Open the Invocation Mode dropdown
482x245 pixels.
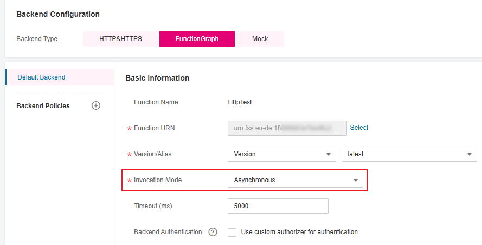click(x=295, y=180)
